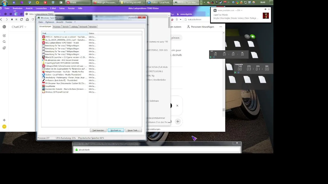This screenshot has width=328, height=184.
Task: Click the ChatGPT logo icon
Action: click(x=4, y=27)
